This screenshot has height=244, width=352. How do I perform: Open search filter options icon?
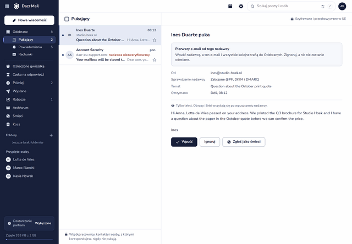[x=323, y=6]
